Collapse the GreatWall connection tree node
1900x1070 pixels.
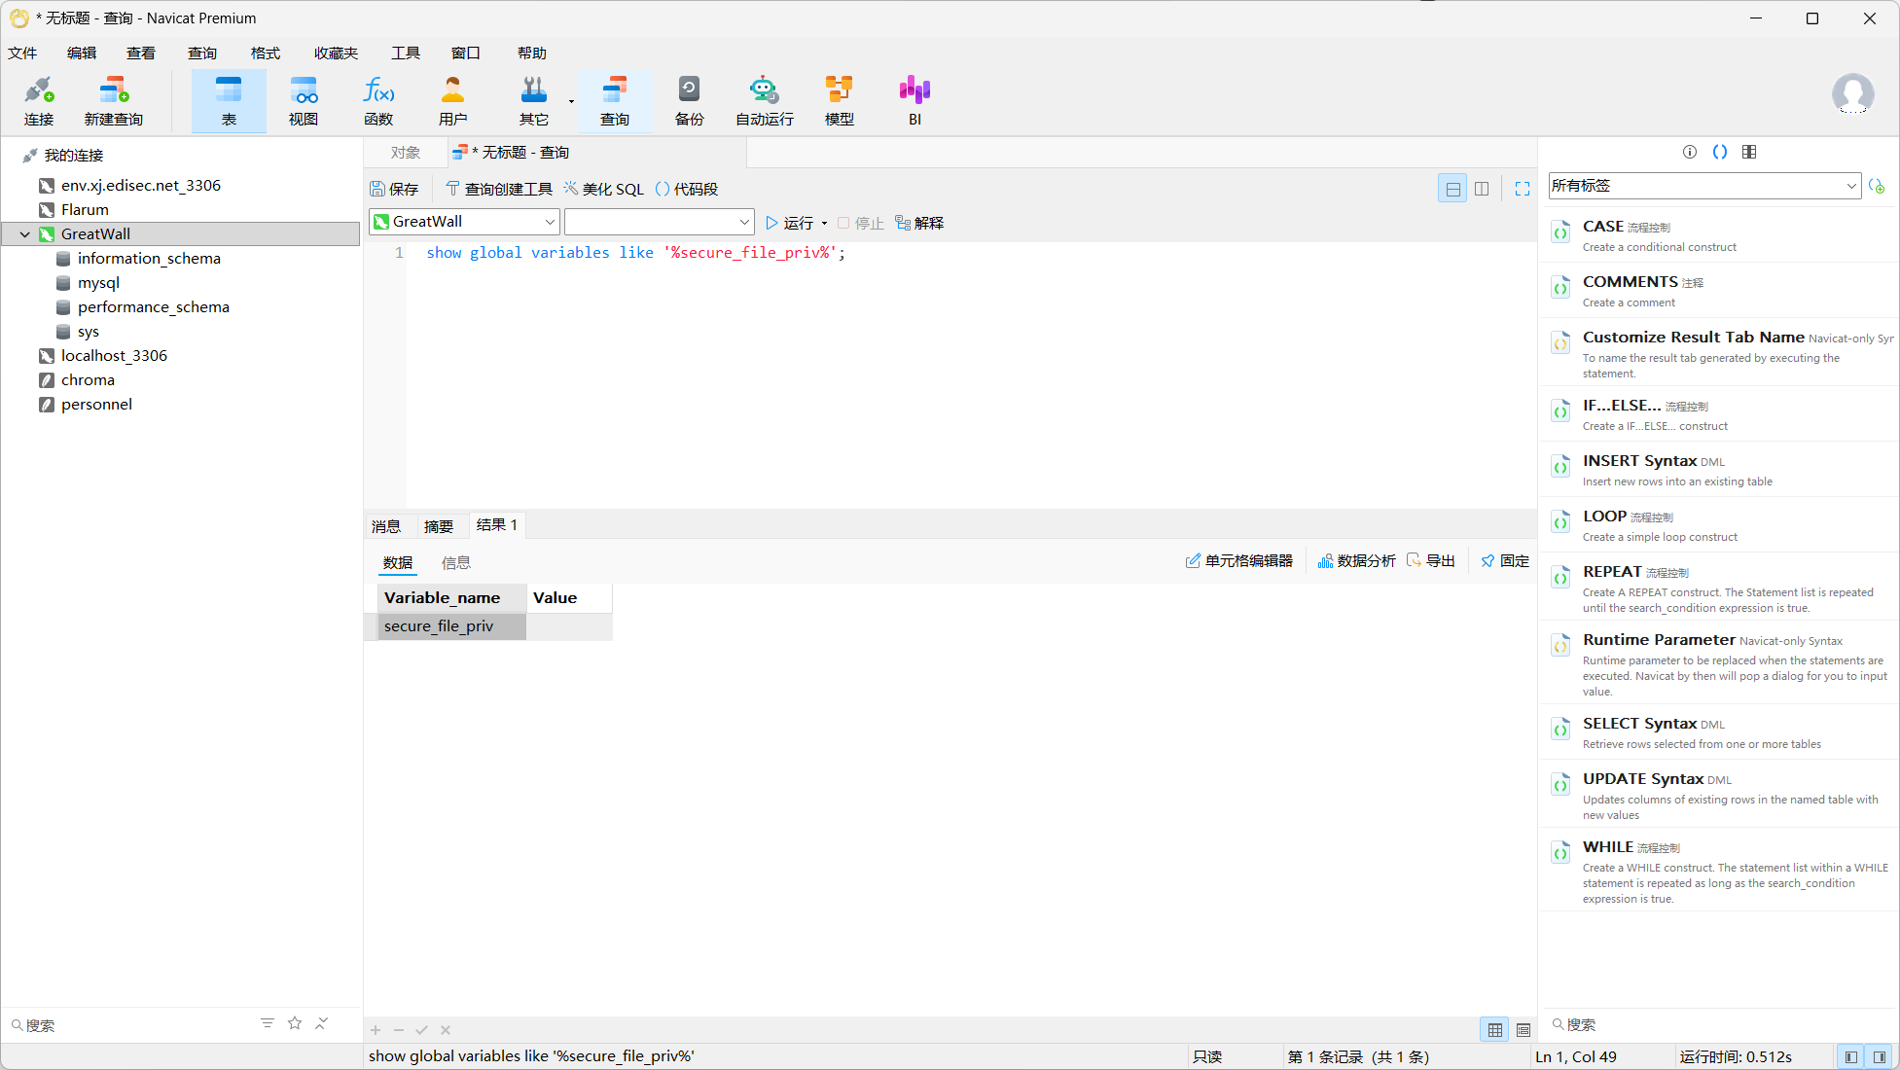[24, 234]
